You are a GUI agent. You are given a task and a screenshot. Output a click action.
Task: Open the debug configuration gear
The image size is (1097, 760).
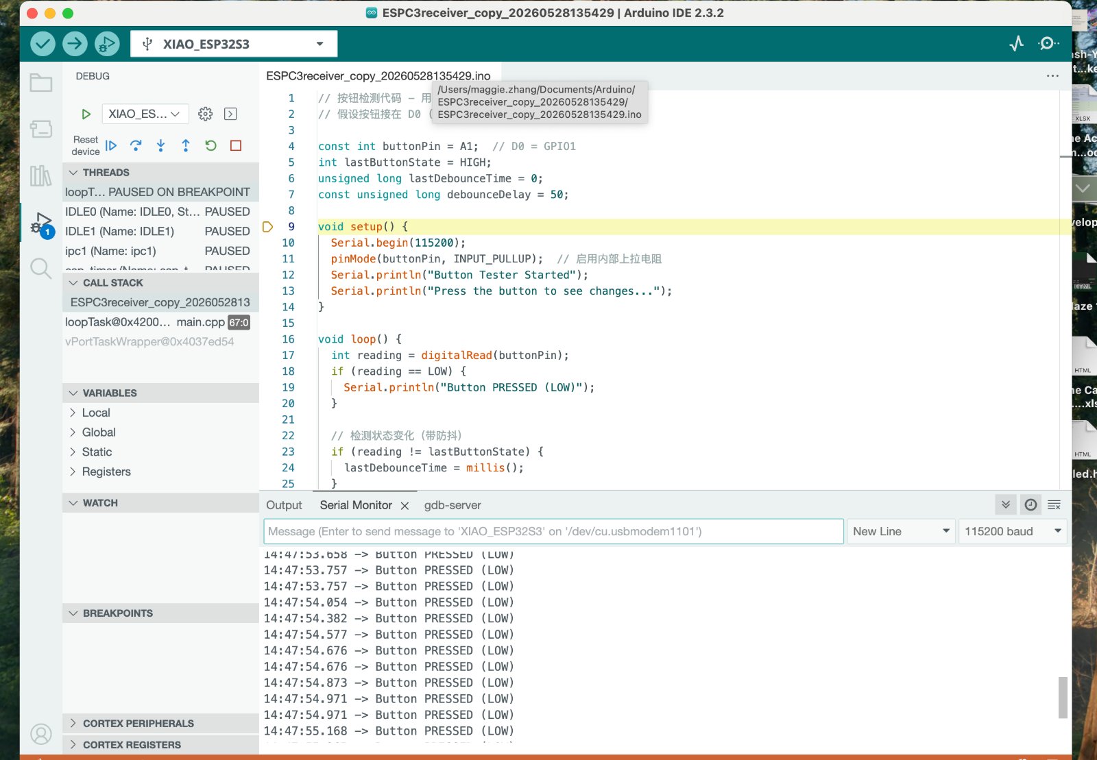pyautogui.click(x=205, y=114)
